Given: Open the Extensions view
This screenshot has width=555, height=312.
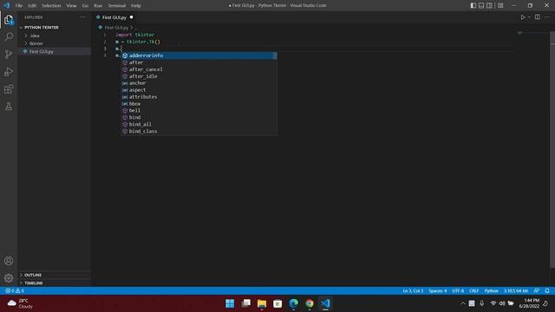Looking at the screenshot, I should click(9, 88).
